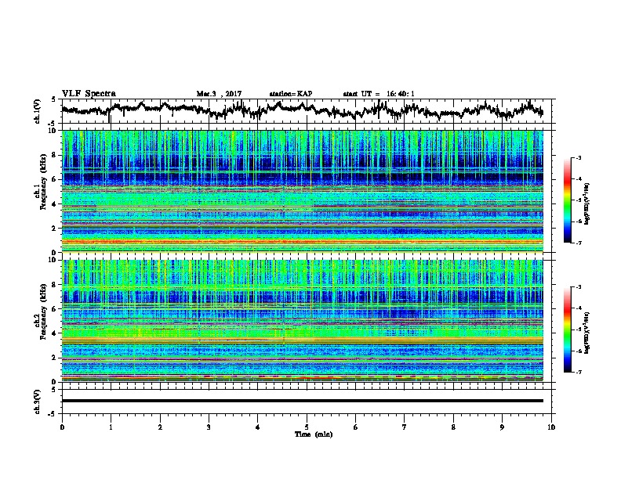Image resolution: width=621 pixels, height=479 pixels.
Task: Click the ch.2 spectrogram color scale bar
Action: pos(568,330)
